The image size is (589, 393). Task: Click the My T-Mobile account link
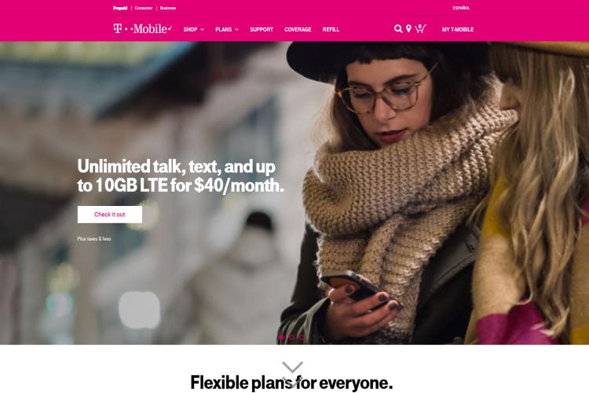pyautogui.click(x=458, y=29)
